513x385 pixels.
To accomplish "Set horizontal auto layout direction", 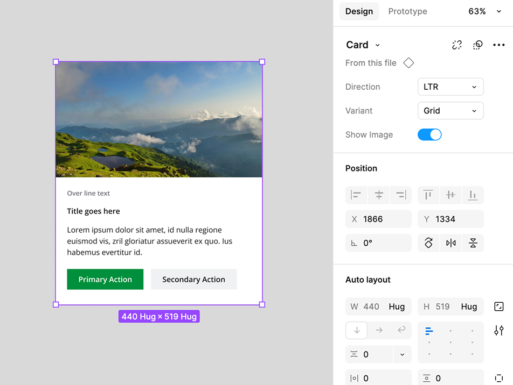I will 379,330.
